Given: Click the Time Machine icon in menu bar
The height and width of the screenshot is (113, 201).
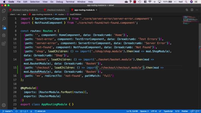Looking at the screenshot, I should click(x=140, y=2).
